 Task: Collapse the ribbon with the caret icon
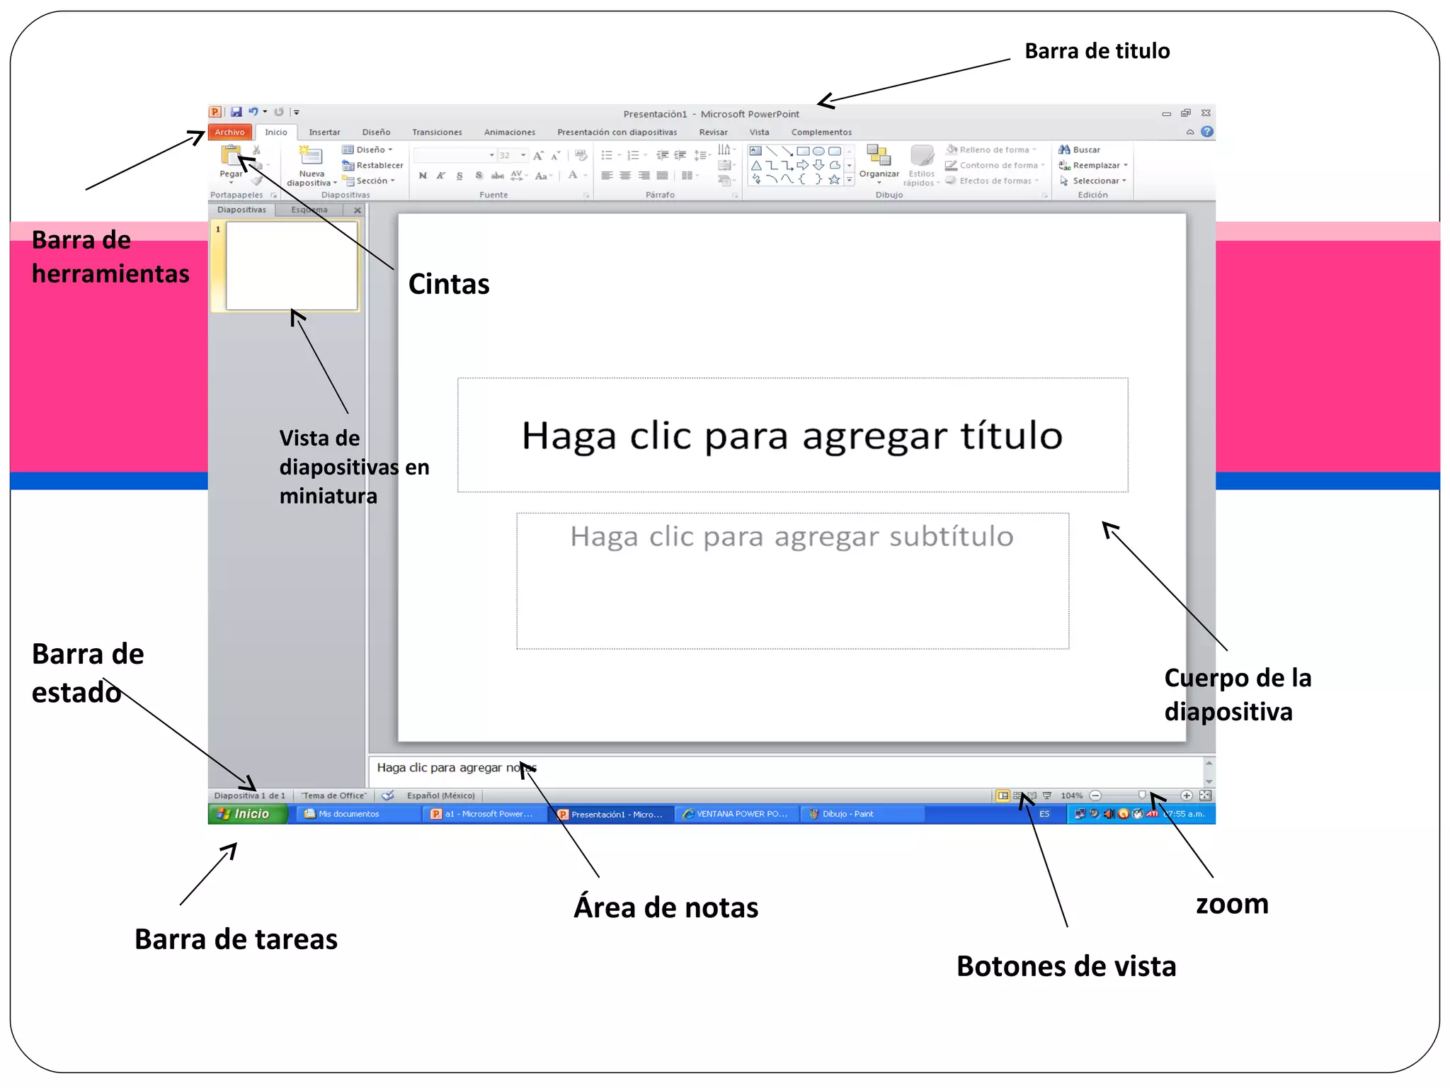pos(1190,132)
